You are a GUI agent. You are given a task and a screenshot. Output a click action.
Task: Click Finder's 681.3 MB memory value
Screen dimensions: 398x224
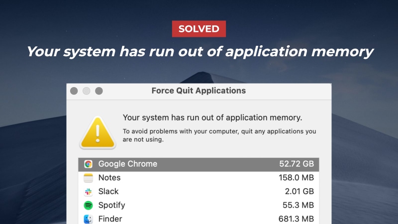[x=296, y=219]
